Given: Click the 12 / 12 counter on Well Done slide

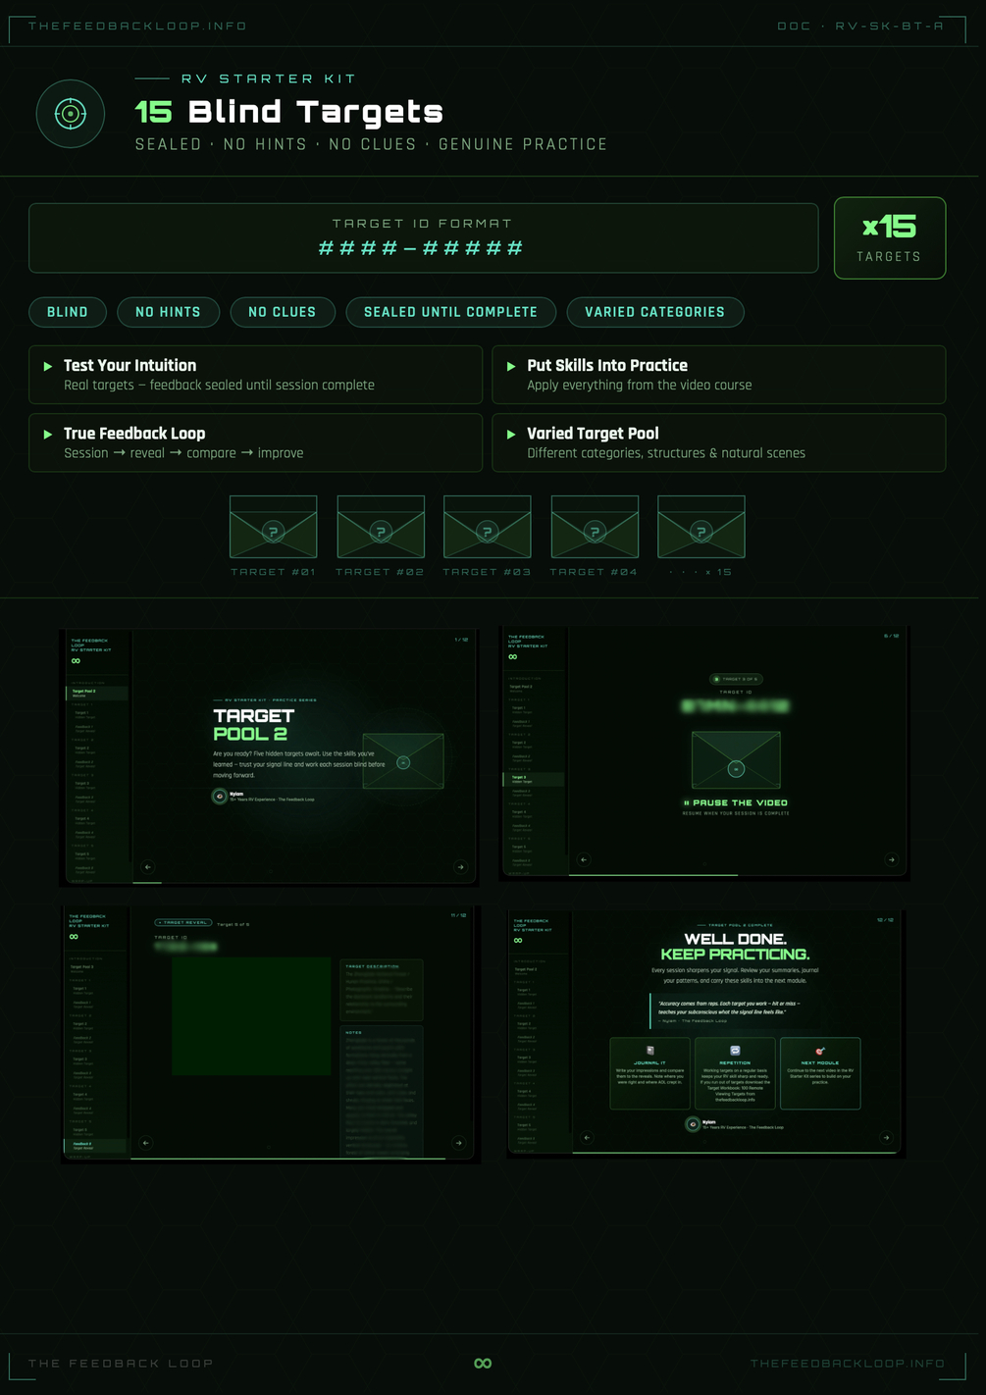Looking at the screenshot, I should pos(885,920).
